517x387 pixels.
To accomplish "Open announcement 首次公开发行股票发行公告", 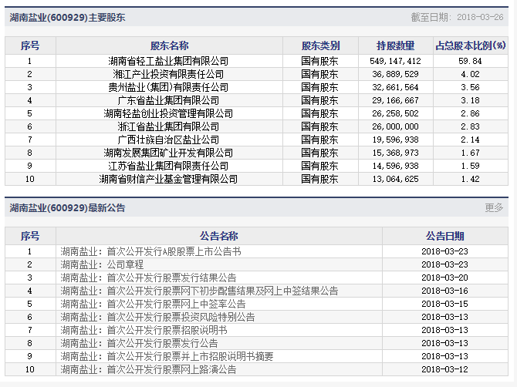I will [139, 343].
